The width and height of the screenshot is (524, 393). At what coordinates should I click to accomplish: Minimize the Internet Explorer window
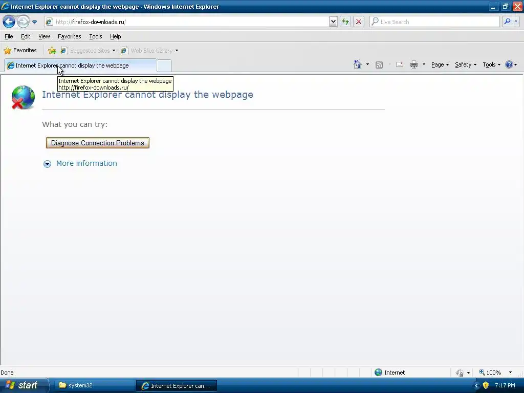click(x=493, y=6)
